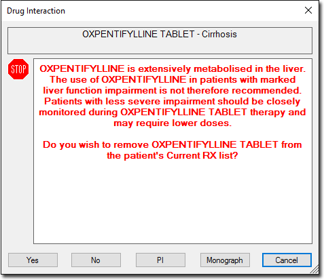Click the red STOP sign icon
Screen dimensions: 324x280
coord(18,69)
